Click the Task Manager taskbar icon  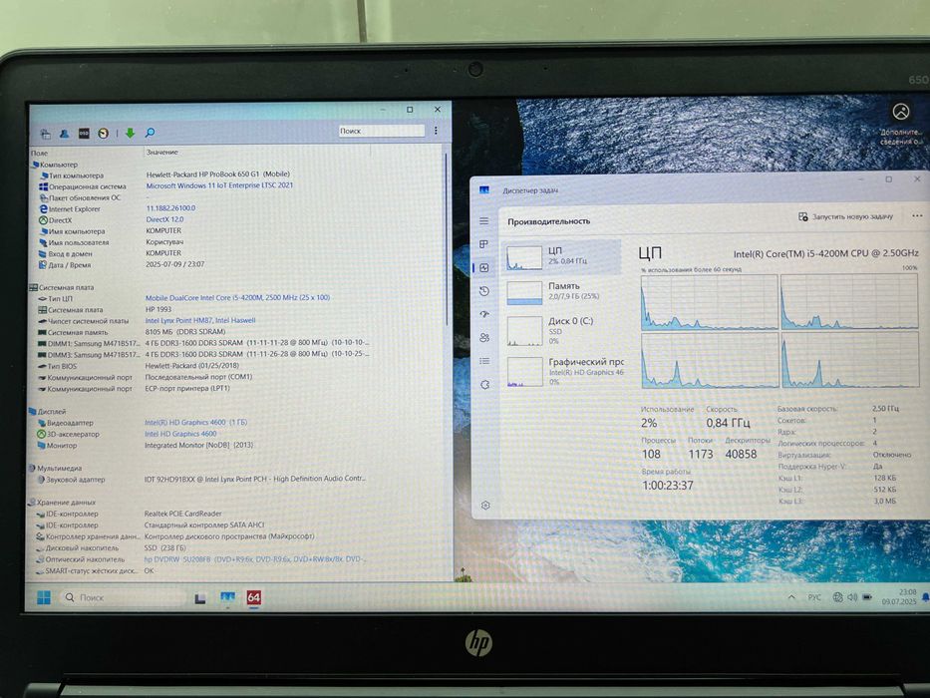coord(227,597)
